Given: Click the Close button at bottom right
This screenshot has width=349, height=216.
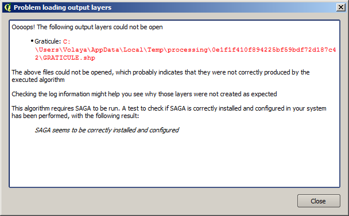Looking at the screenshot, I should (x=319, y=201).
